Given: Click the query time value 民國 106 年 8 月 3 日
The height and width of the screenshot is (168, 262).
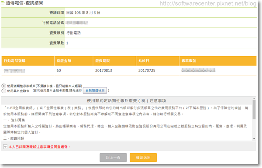Looking at the screenshot, I should (x=83, y=13).
